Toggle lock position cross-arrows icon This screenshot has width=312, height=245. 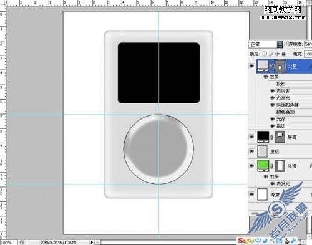pyautogui.click(x=277, y=54)
